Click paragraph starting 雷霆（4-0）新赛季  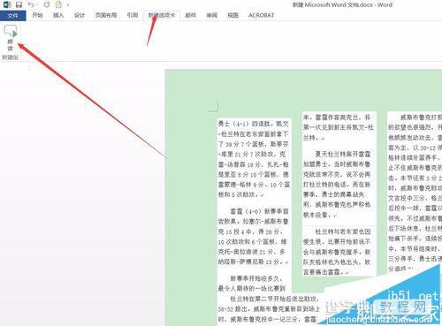254,237
